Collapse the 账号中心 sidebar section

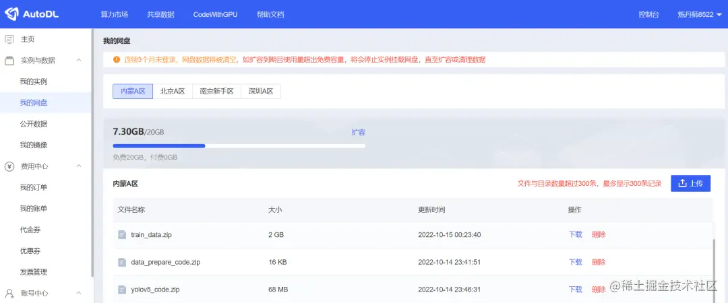pos(78,294)
